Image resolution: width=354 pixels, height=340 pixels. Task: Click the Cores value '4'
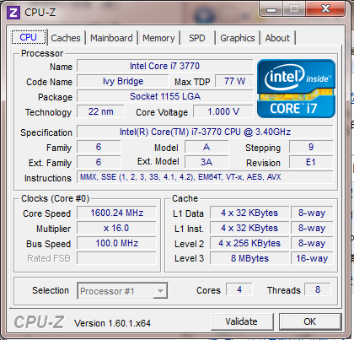[x=239, y=289]
